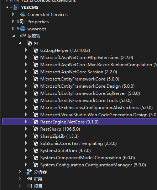Click the GZ.LogHelper package icon
157x190 pixels.
36,50
